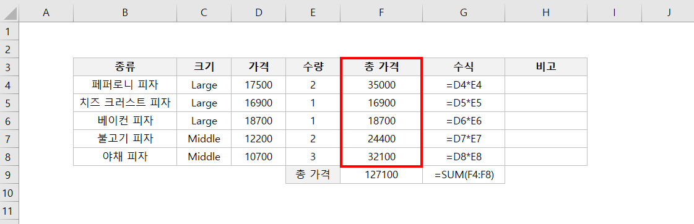Click the 수량 header cell
The height and width of the screenshot is (224, 694).
coord(313,67)
